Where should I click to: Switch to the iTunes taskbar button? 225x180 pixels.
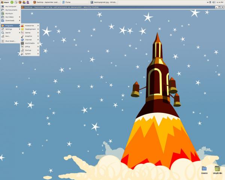click(x=75, y=2)
